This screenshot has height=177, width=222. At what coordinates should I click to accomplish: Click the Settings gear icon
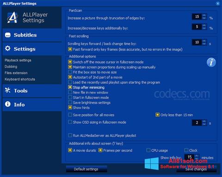point(8,49)
